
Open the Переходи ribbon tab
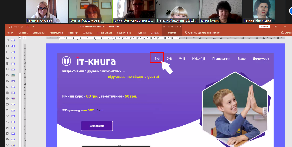tap(73, 33)
